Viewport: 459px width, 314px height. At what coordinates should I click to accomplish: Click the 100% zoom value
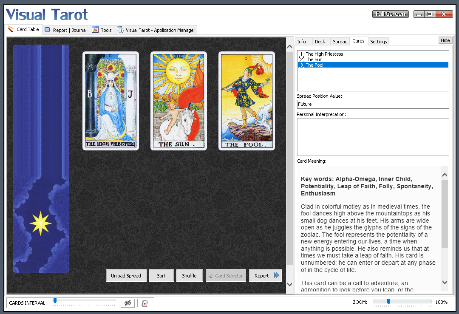tap(442, 302)
